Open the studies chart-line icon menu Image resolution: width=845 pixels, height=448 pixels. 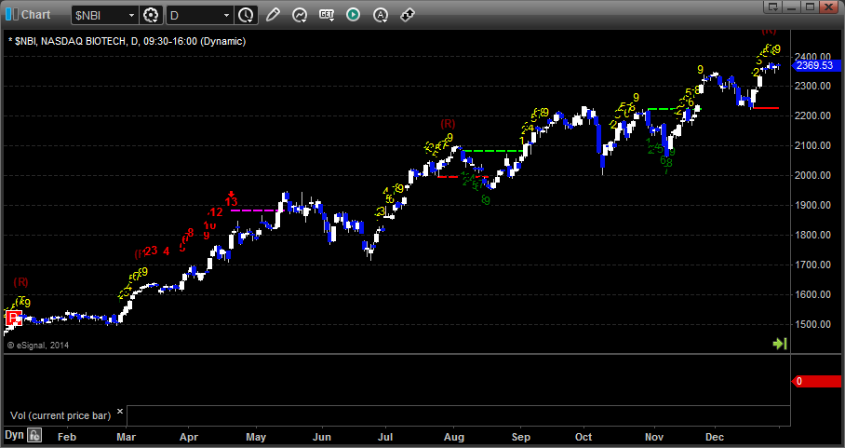click(x=300, y=15)
